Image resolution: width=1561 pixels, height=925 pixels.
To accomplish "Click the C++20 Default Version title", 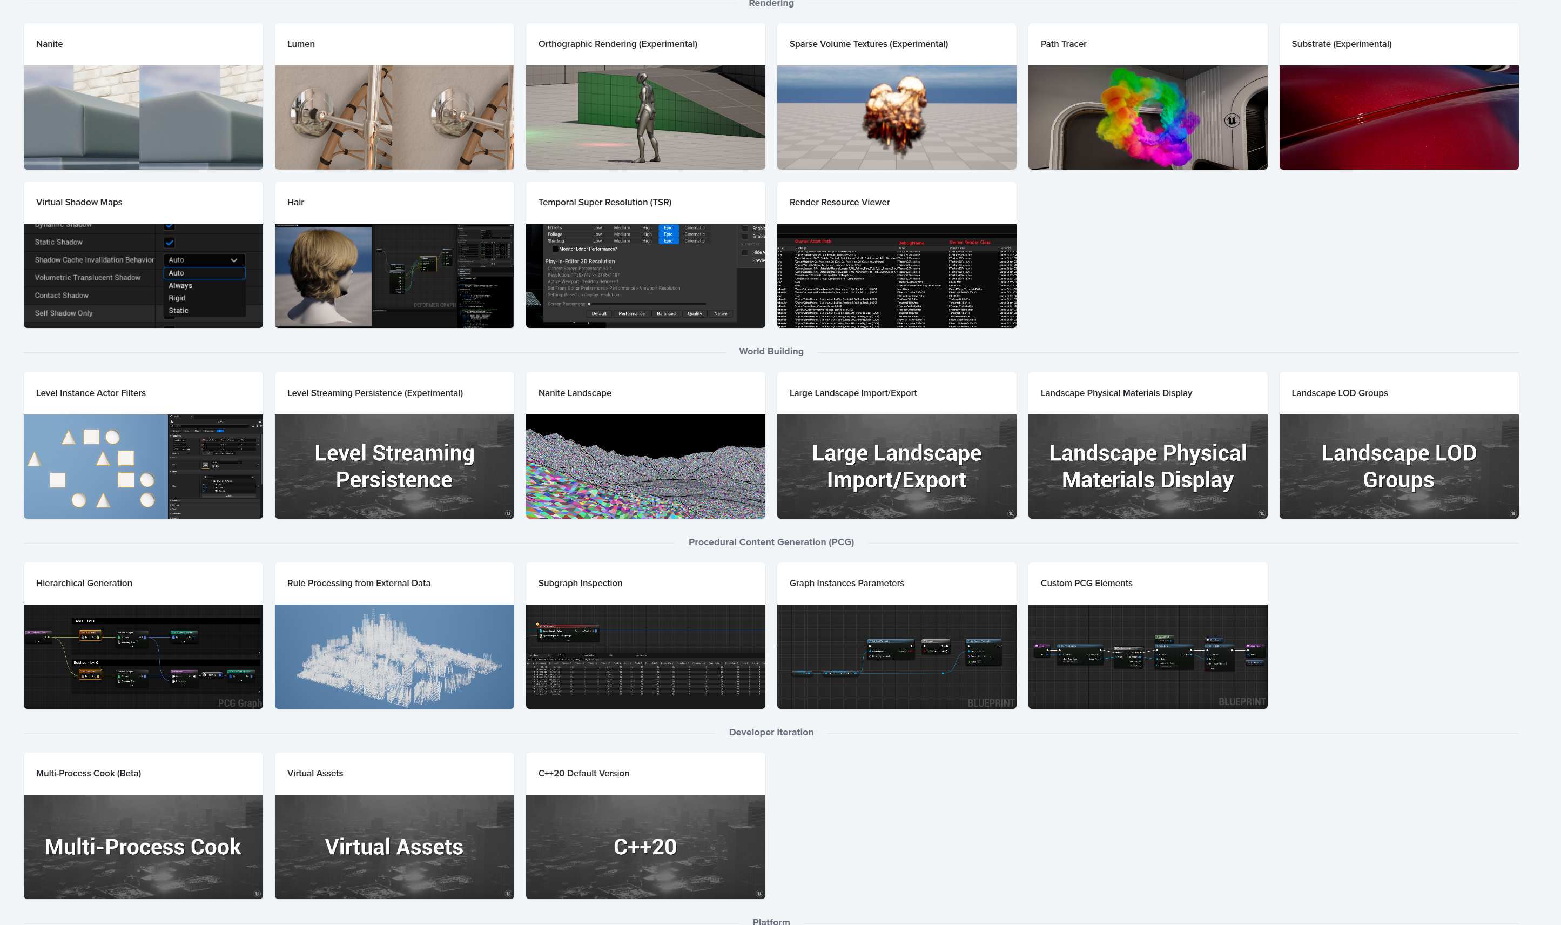I will point(583,773).
